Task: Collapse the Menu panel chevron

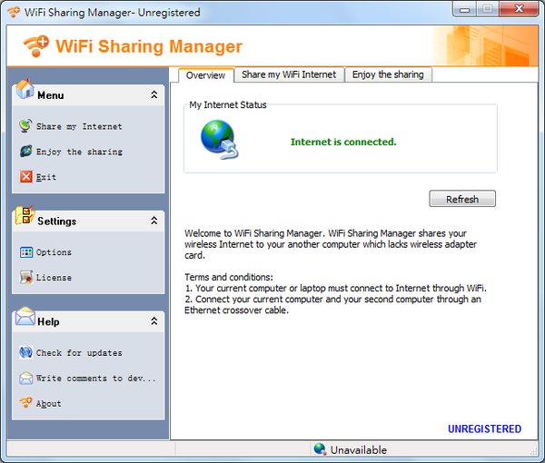Action: pos(154,94)
